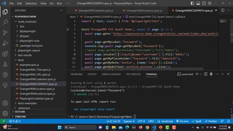Add a new terminal with plus icon
This screenshot has width=233, height=131.
point(197,74)
